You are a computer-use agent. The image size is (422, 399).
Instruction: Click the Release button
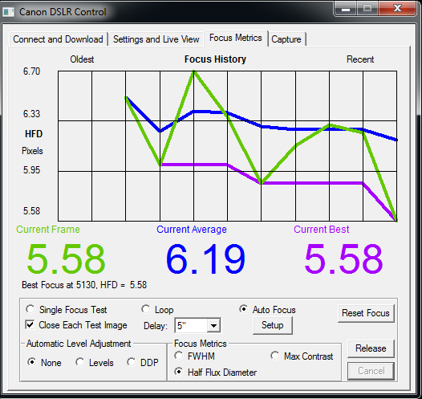[371, 348]
